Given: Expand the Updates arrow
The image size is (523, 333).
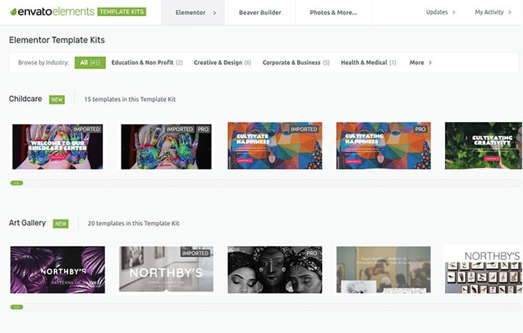Looking at the screenshot, I should click(x=454, y=13).
